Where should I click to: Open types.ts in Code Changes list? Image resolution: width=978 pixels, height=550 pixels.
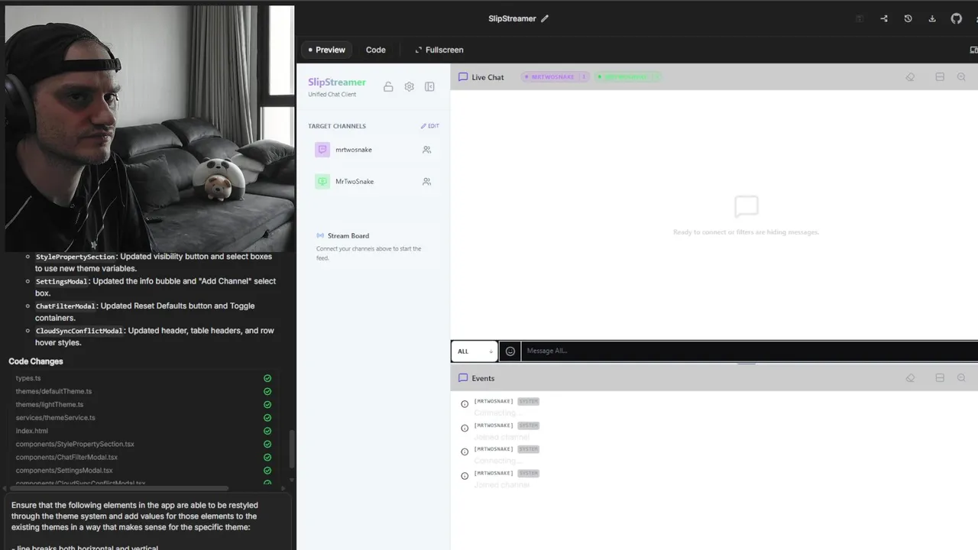[28, 378]
